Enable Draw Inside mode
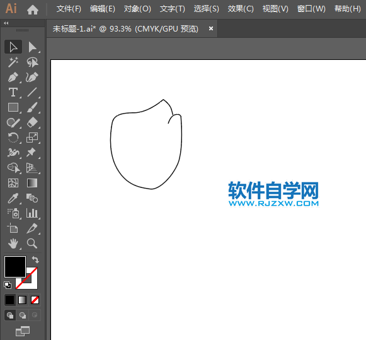366x340 pixels. pos(35,315)
